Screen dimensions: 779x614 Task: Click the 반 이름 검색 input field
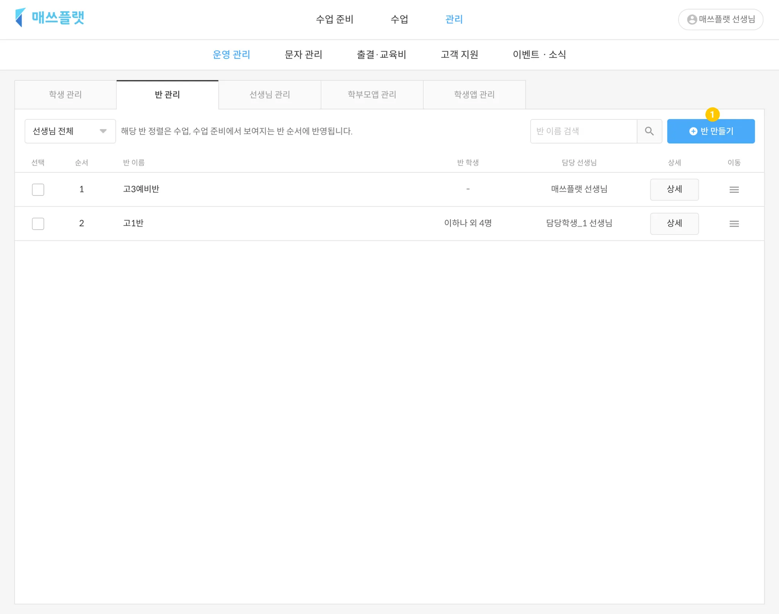(x=583, y=131)
